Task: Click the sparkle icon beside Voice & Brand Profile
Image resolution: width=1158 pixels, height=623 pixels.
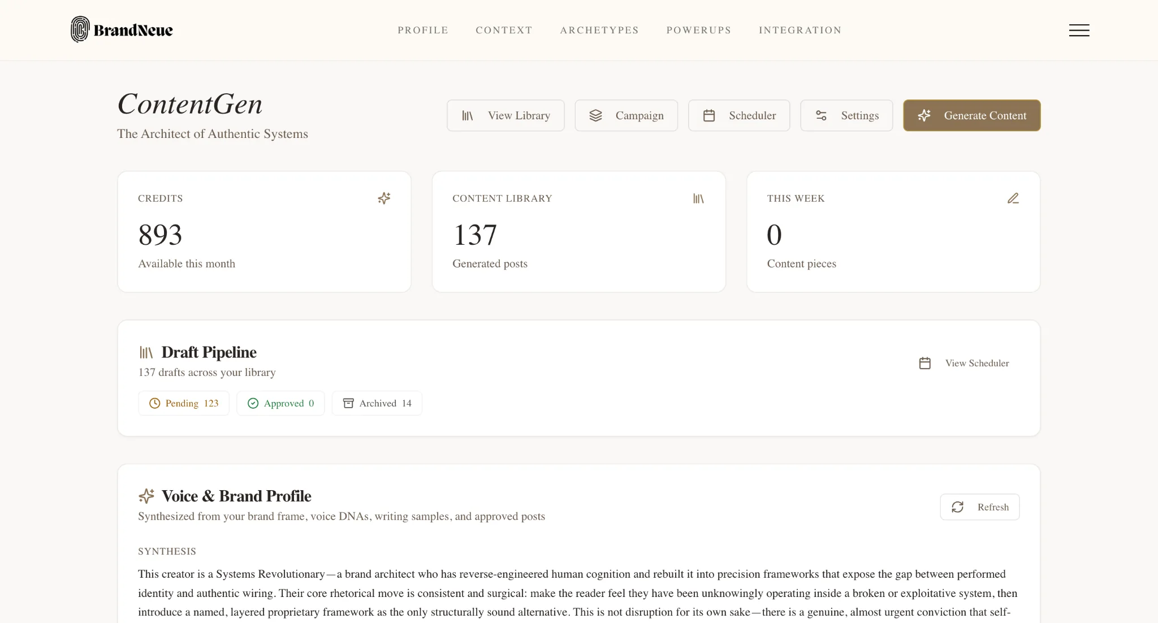Action: coord(146,496)
